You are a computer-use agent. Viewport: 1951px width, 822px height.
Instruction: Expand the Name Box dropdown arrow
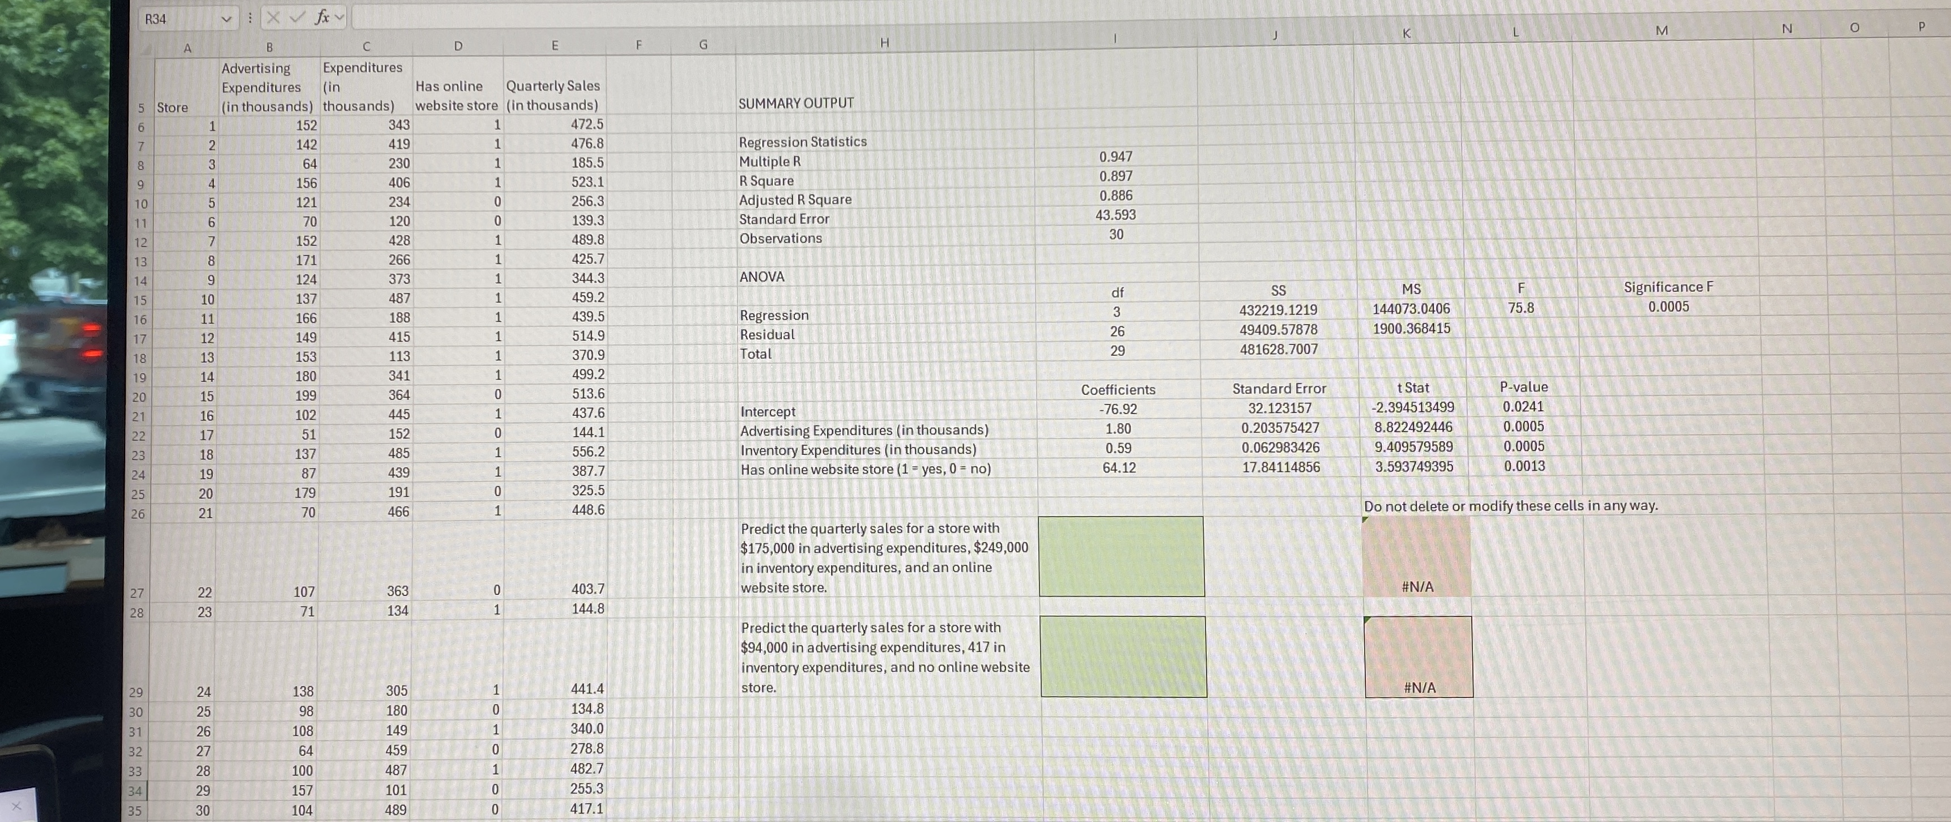pos(225,19)
